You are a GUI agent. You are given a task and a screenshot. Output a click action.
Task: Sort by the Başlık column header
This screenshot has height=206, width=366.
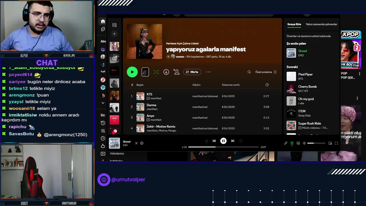click(x=140, y=85)
